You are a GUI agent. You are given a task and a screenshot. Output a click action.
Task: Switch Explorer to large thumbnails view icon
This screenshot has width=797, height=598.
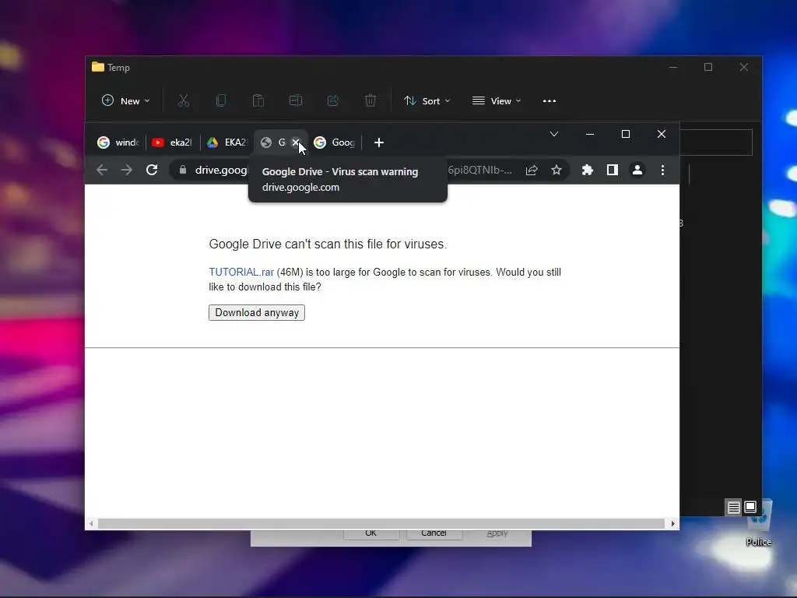[x=750, y=507]
